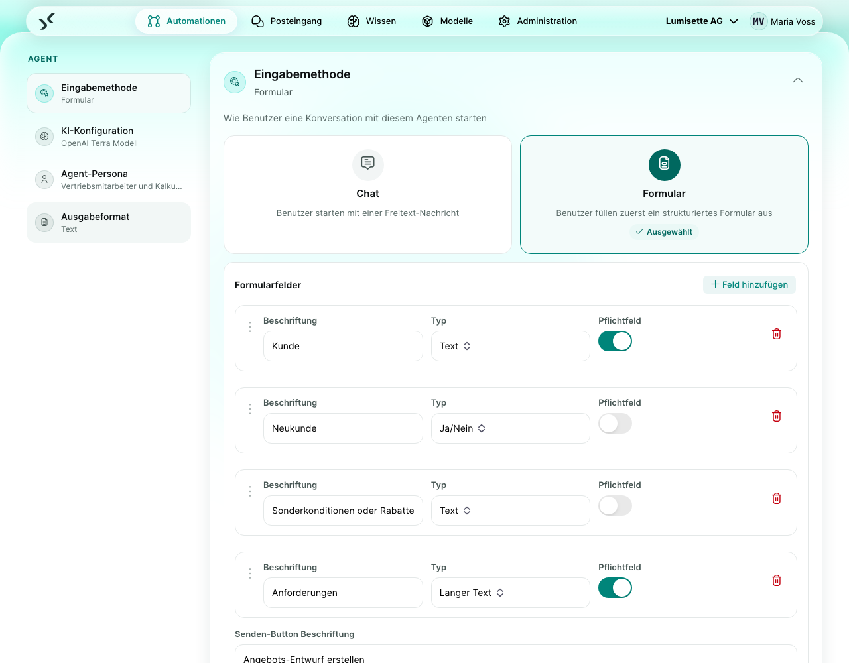Click the drag handle of Anforderungen row
This screenshot has width=849, height=663.
click(x=250, y=573)
